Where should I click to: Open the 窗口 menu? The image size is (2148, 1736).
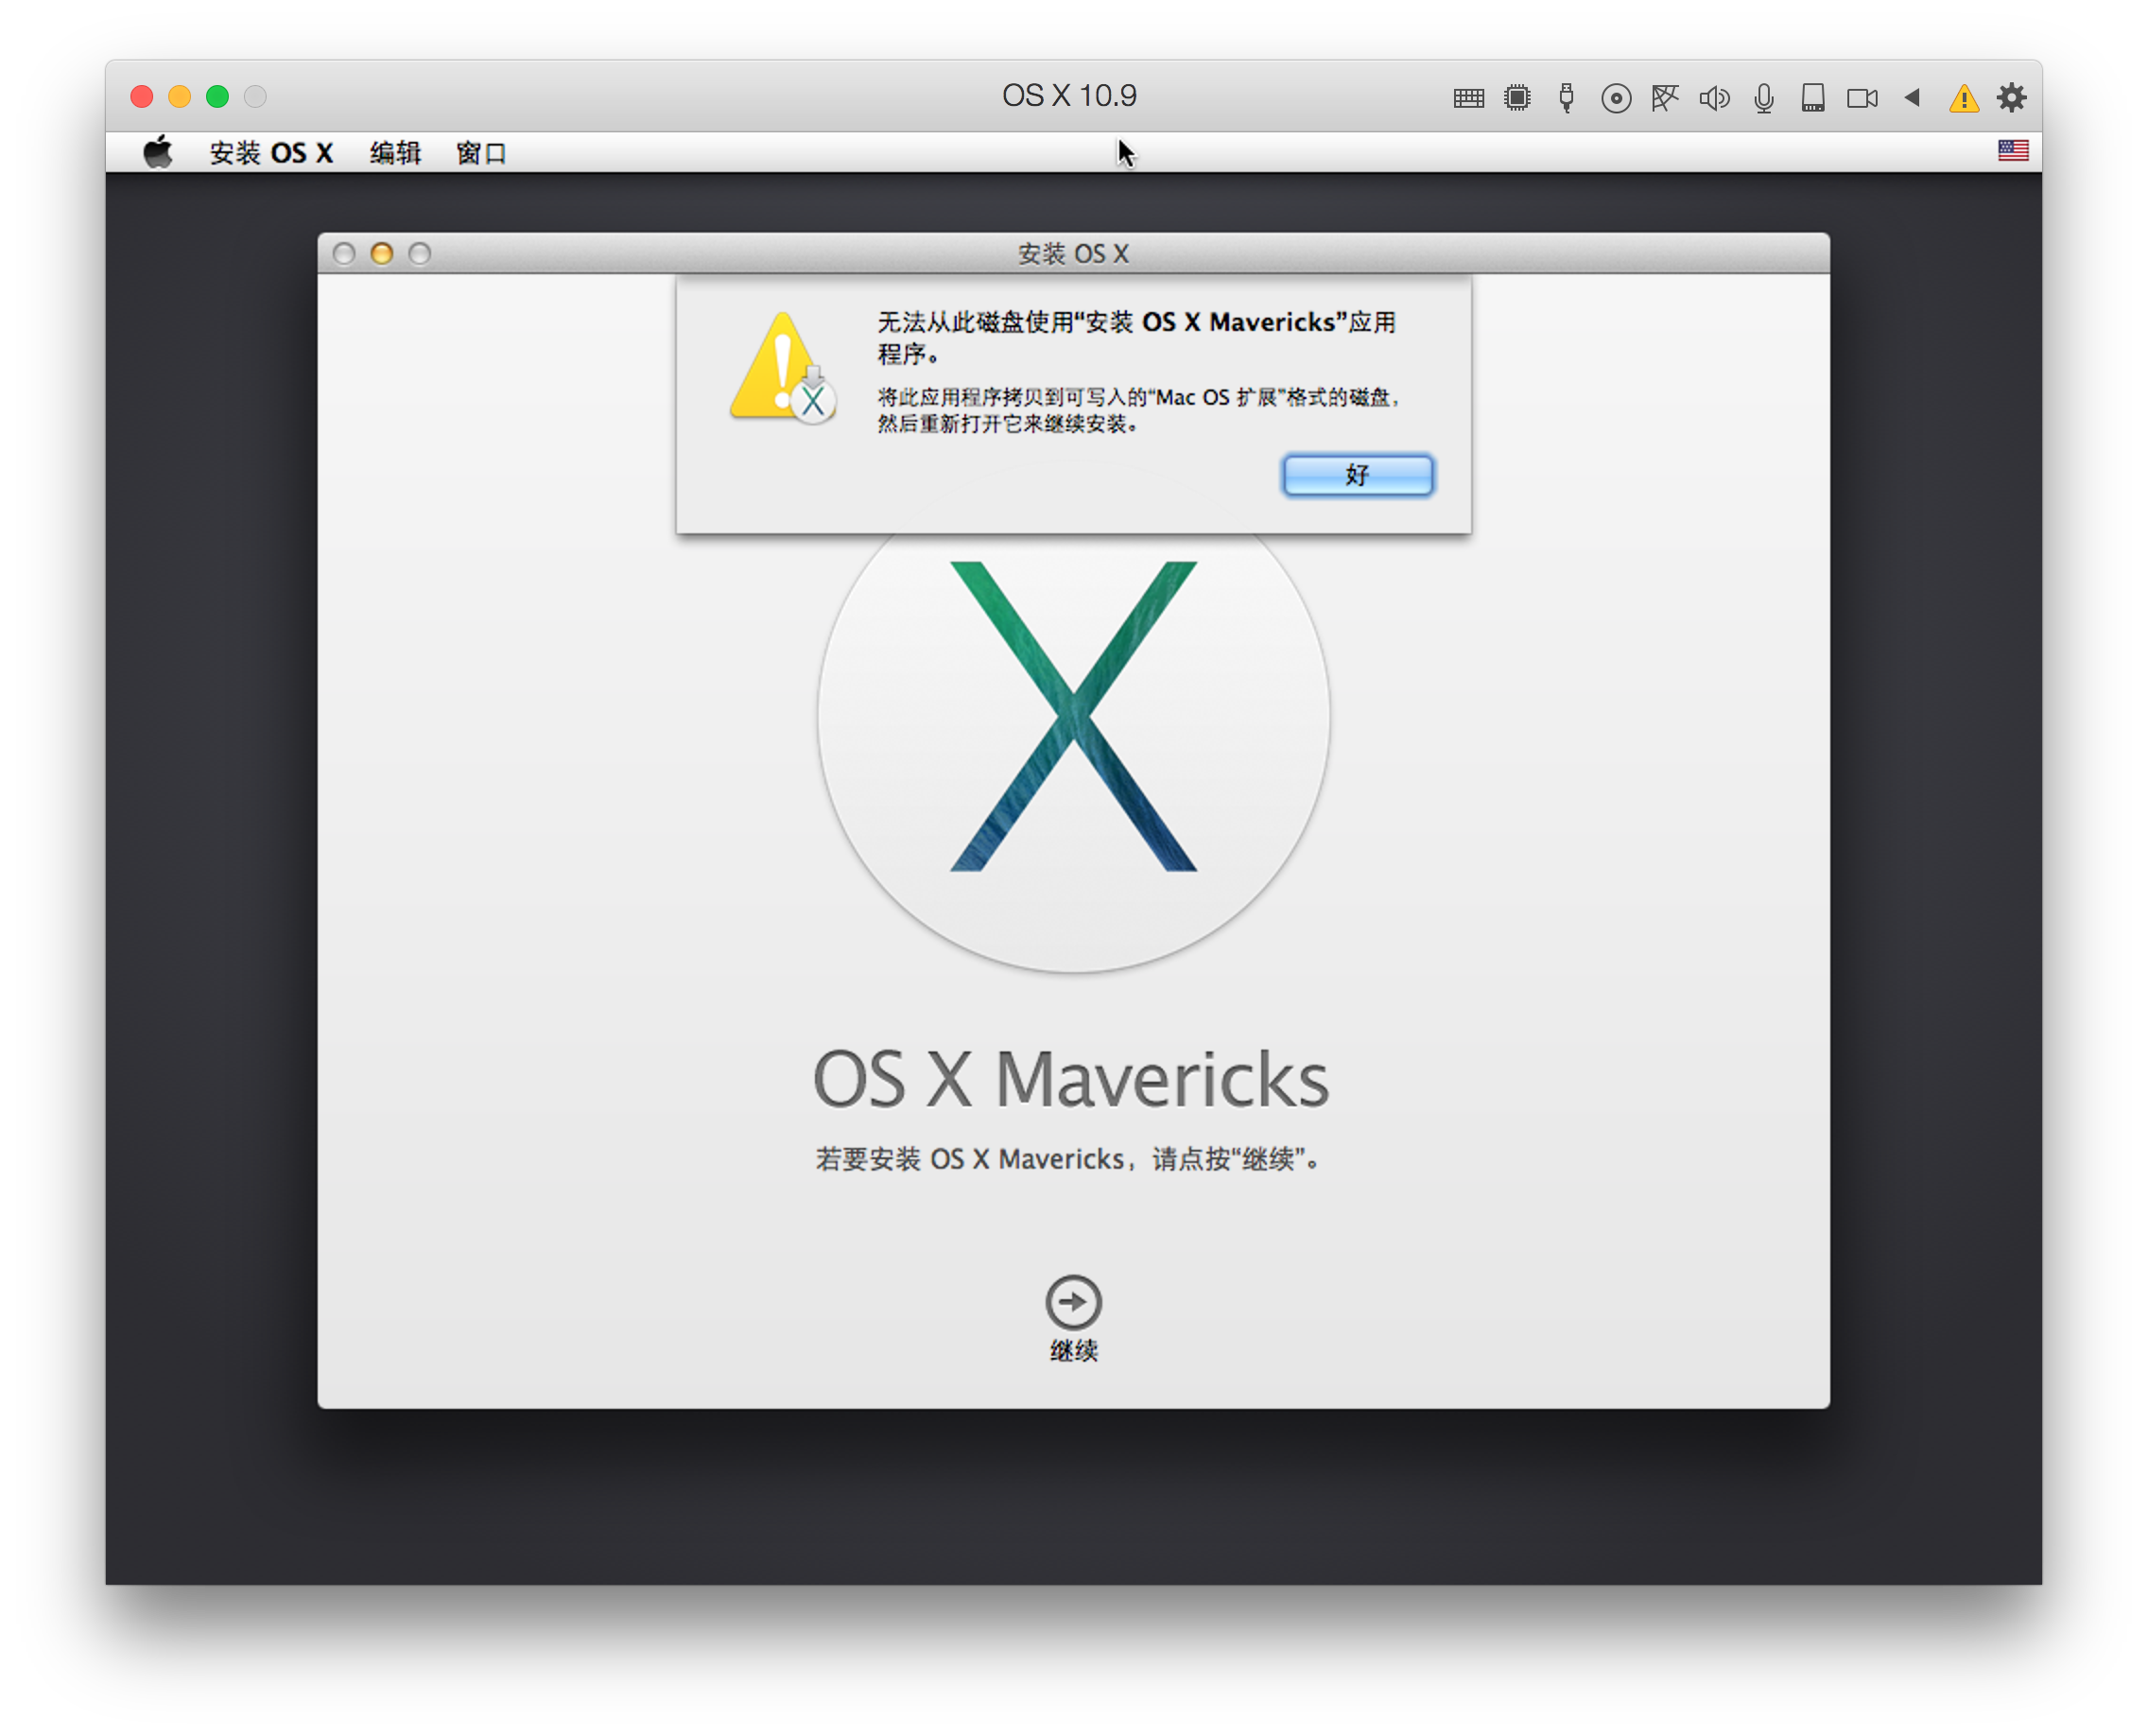tap(481, 153)
